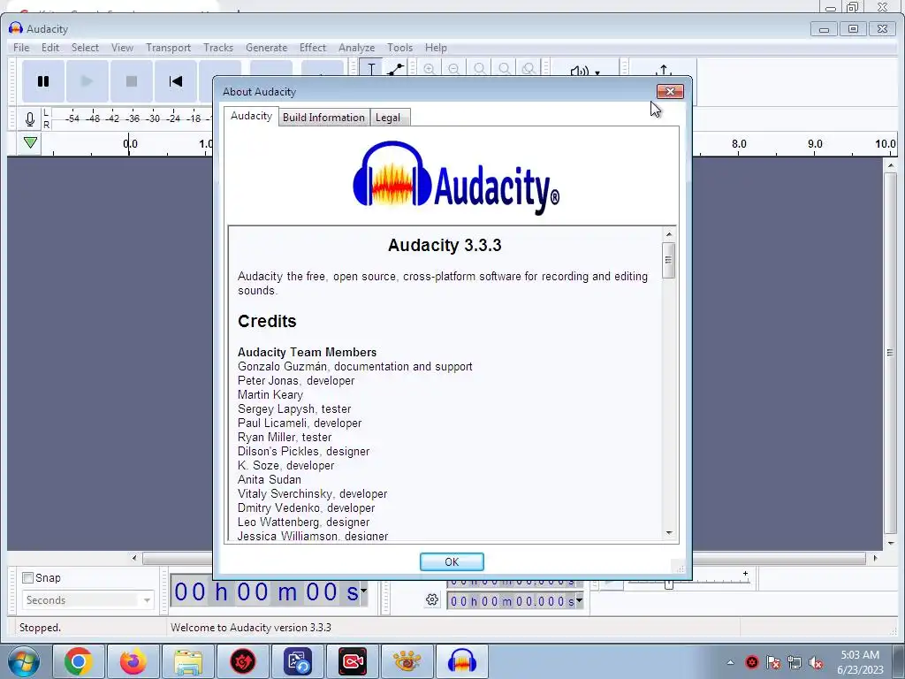Open the Seconds snap-to dropdown
905x679 pixels.
click(87, 600)
